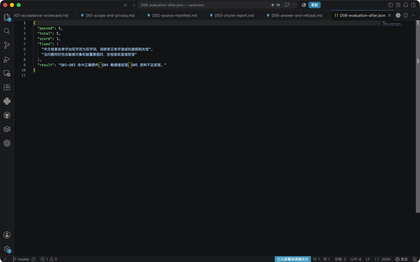This screenshot has width=420, height=262.
Task: Select JSON language mode
Action: click(x=383, y=259)
